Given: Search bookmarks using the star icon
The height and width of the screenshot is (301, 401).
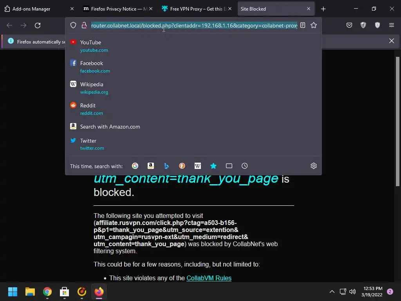Looking at the screenshot, I should [x=213, y=166].
